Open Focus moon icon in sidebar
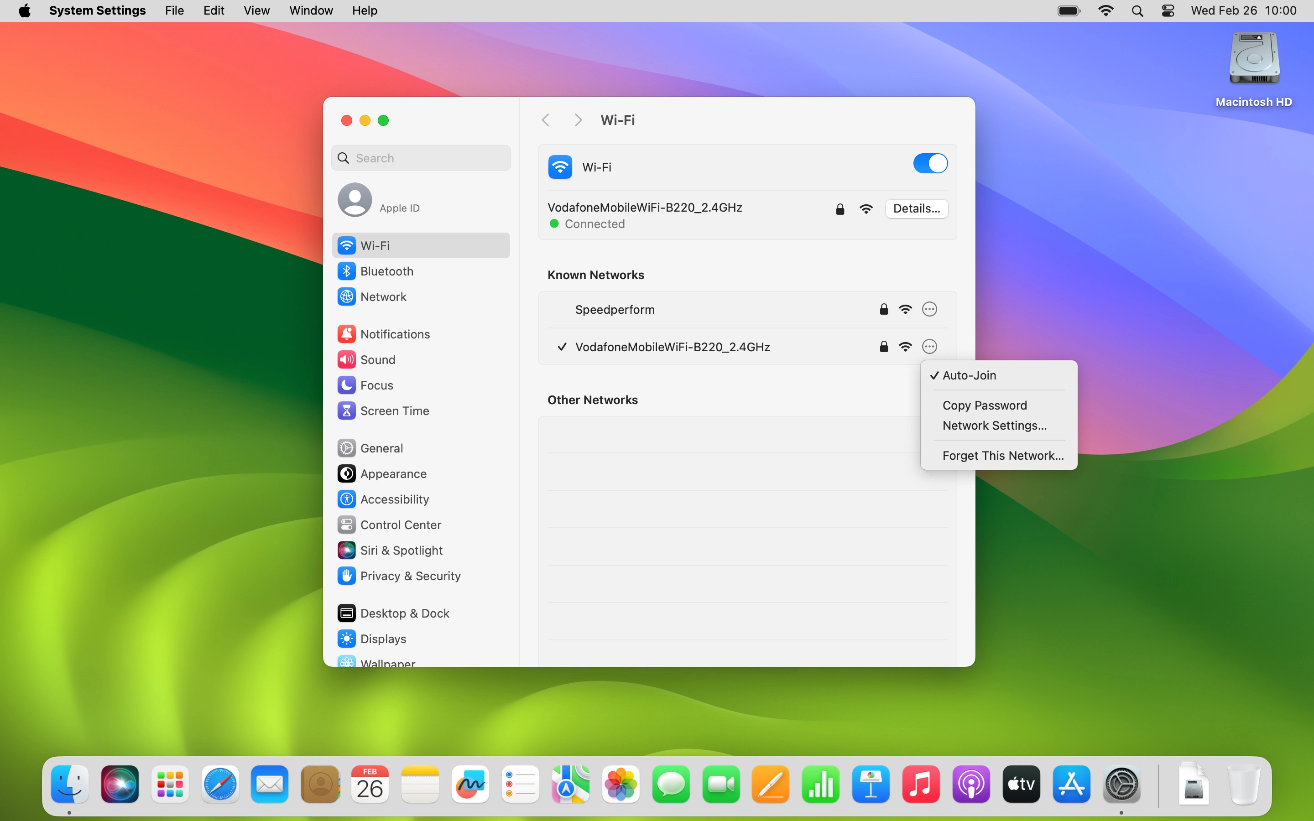 pos(346,385)
